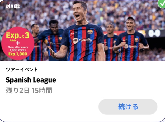Screen dimensions: 165x122
Task: Click the white plus sign in bonus badge
Action: 18,43
